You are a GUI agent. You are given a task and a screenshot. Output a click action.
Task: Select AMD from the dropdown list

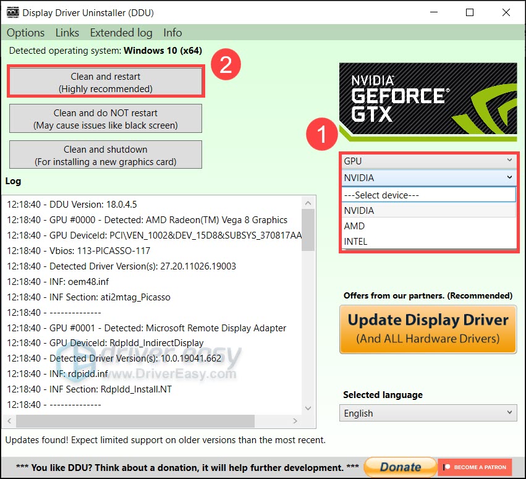(x=429, y=226)
